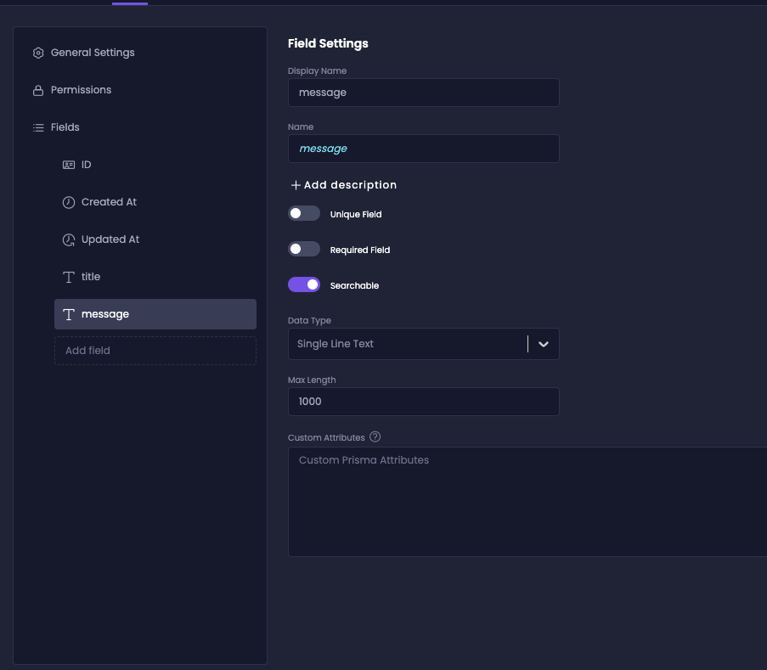Click the Created At clock icon
Image resolution: width=767 pixels, height=670 pixels.
(69, 202)
